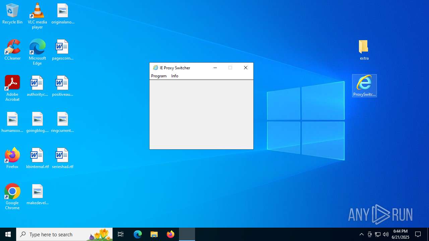Minimize the IE Proxy Switcher window
Image resolution: width=429 pixels, height=241 pixels.
click(x=215, y=68)
